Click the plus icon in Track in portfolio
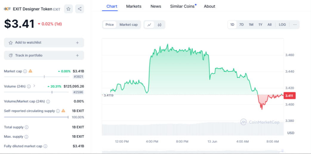The width and height of the screenshot is (311, 154). click(x=77, y=55)
